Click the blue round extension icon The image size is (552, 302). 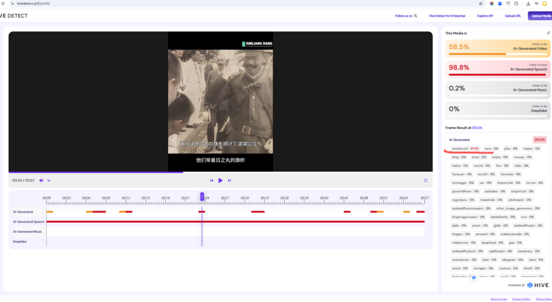500,4
